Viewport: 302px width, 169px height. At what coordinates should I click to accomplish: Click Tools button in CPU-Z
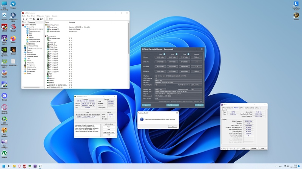pos(243,148)
